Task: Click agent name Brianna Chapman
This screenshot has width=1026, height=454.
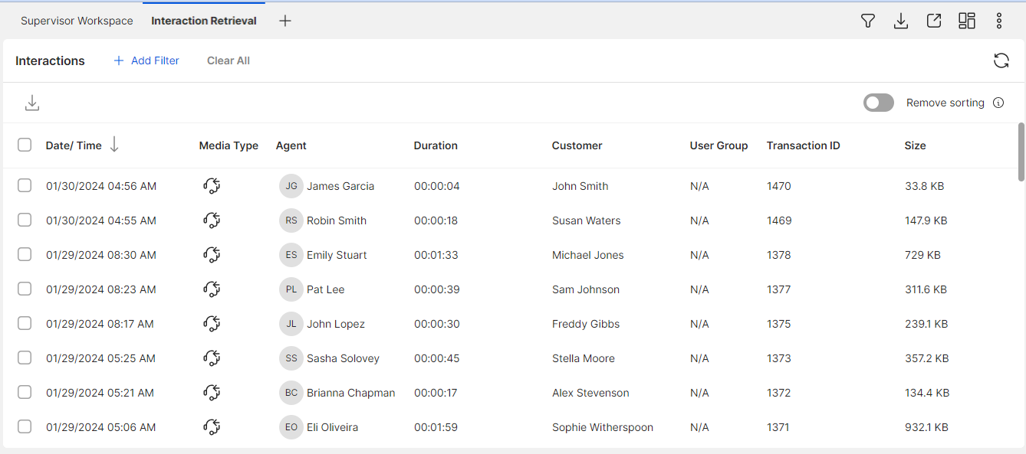Action: pyautogui.click(x=351, y=393)
